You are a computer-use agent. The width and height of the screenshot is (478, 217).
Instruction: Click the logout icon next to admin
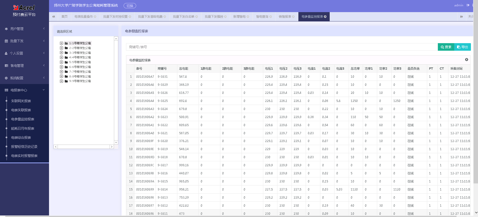(x=468, y=5)
